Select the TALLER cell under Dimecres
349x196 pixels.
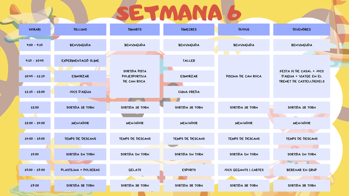coord(189,61)
